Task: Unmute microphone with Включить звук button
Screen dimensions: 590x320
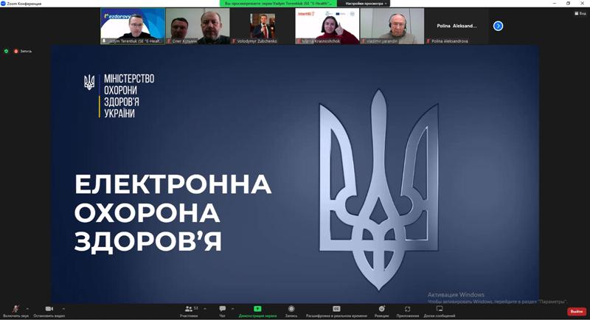Action: (15, 312)
